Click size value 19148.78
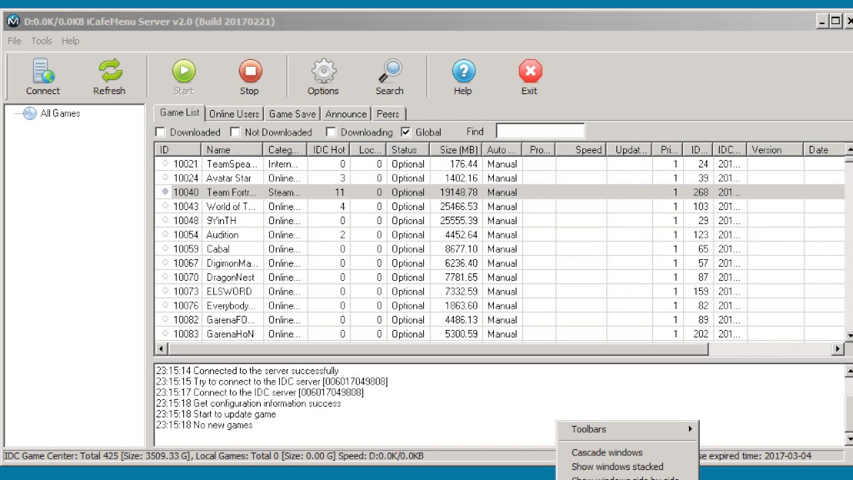The width and height of the screenshot is (853, 480). coord(458,192)
